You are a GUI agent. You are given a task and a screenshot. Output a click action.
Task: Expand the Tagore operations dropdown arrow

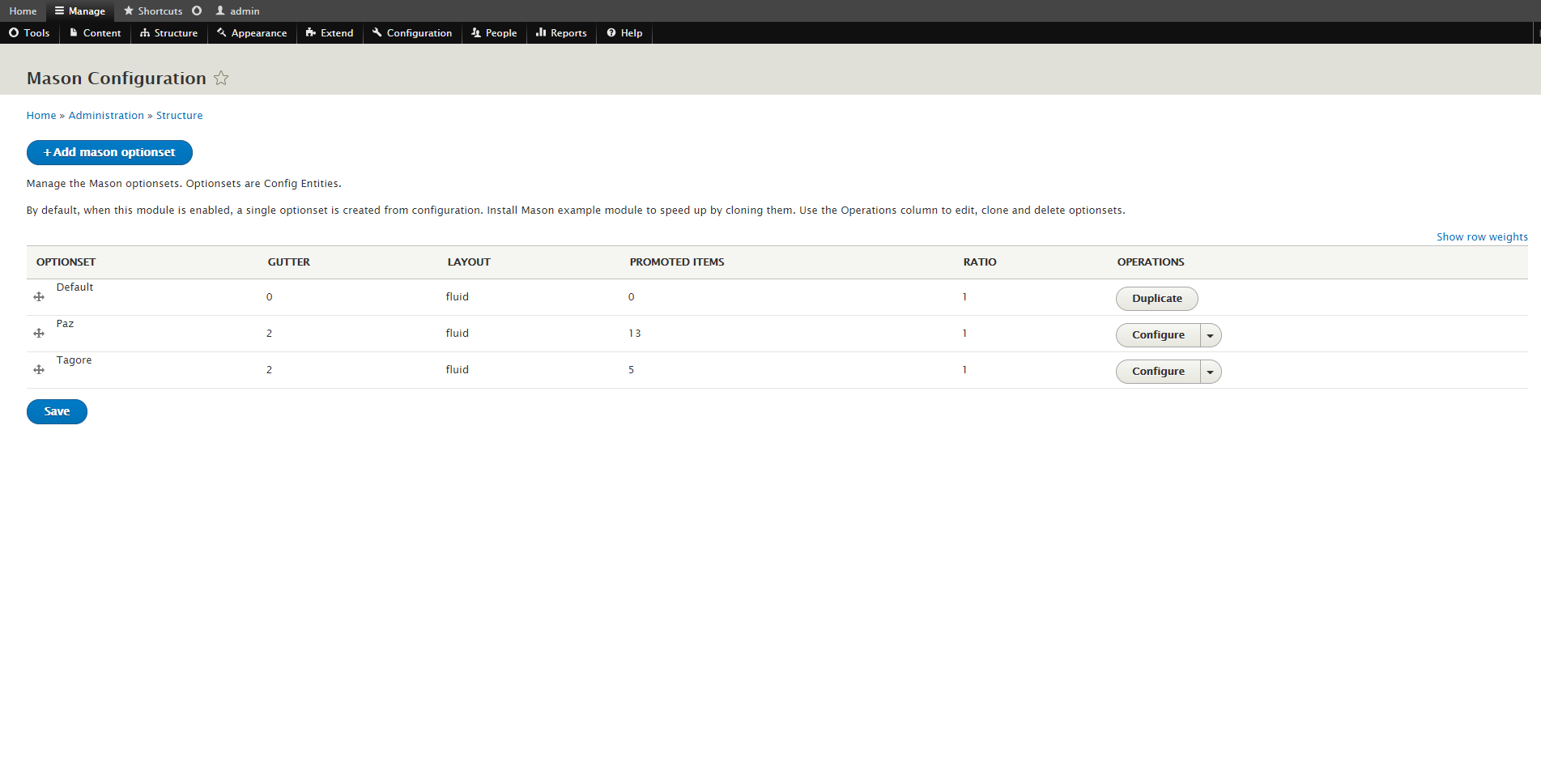[1210, 372]
